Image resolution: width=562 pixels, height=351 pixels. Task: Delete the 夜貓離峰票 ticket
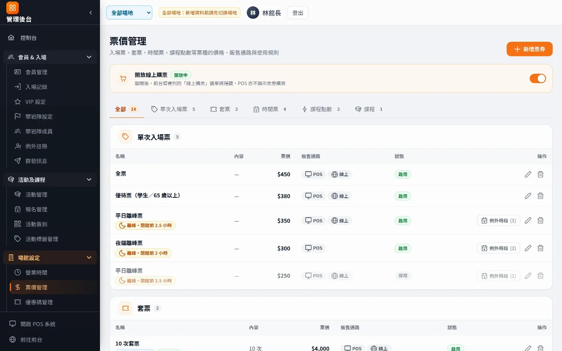click(541, 248)
